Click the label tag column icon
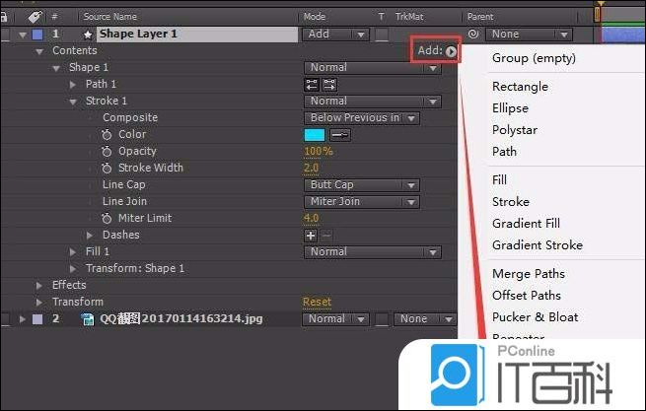The image size is (646, 411). pyautogui.click(x=36, y=17)
